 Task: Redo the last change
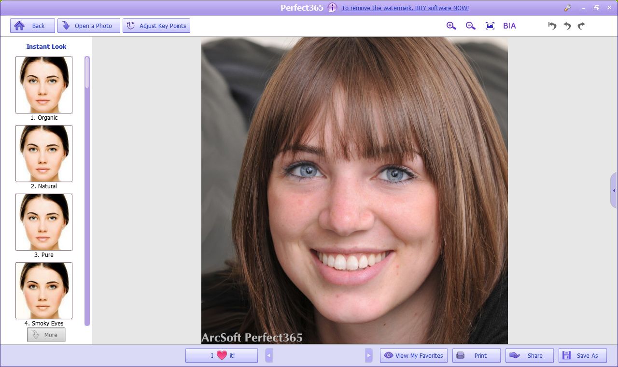[x=581, y=26]
